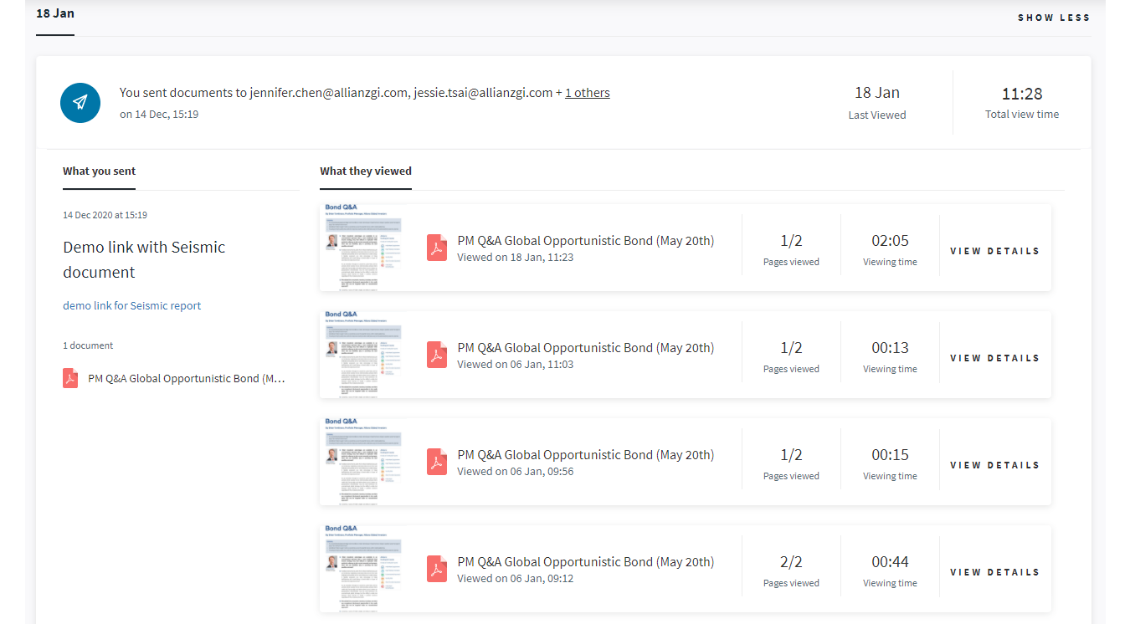Screen dimensions: 1130x624
Task: View details for 06 Jan, 09:56 viewing
Action: point(994,465)
